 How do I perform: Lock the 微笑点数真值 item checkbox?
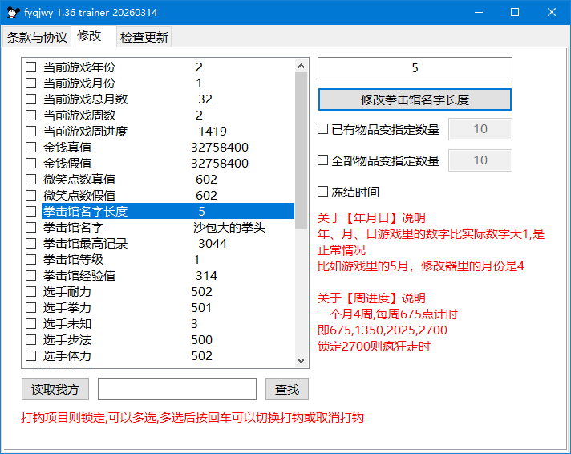pos(31,180)
